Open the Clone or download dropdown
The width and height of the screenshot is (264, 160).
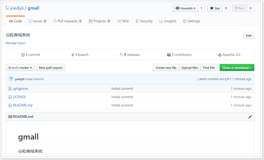point(237,68)
